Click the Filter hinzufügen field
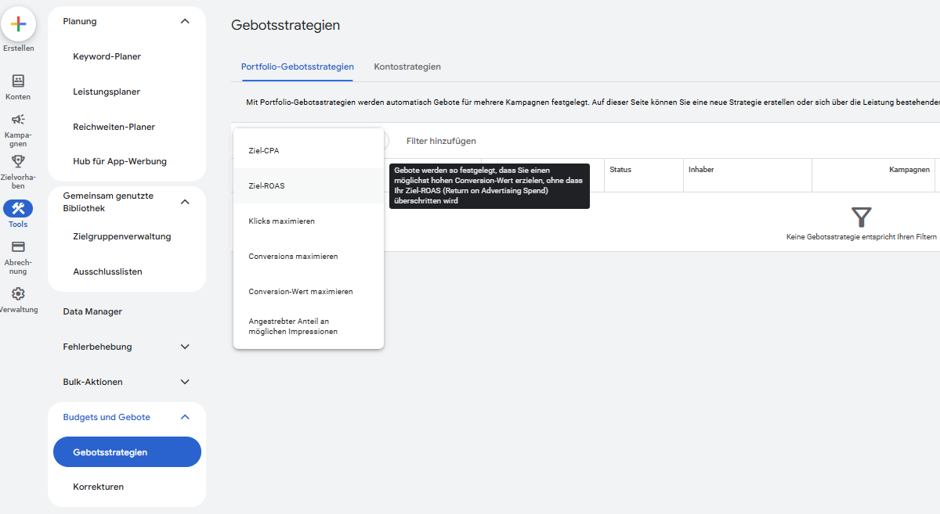940x514 pixels. coord(441,141)
